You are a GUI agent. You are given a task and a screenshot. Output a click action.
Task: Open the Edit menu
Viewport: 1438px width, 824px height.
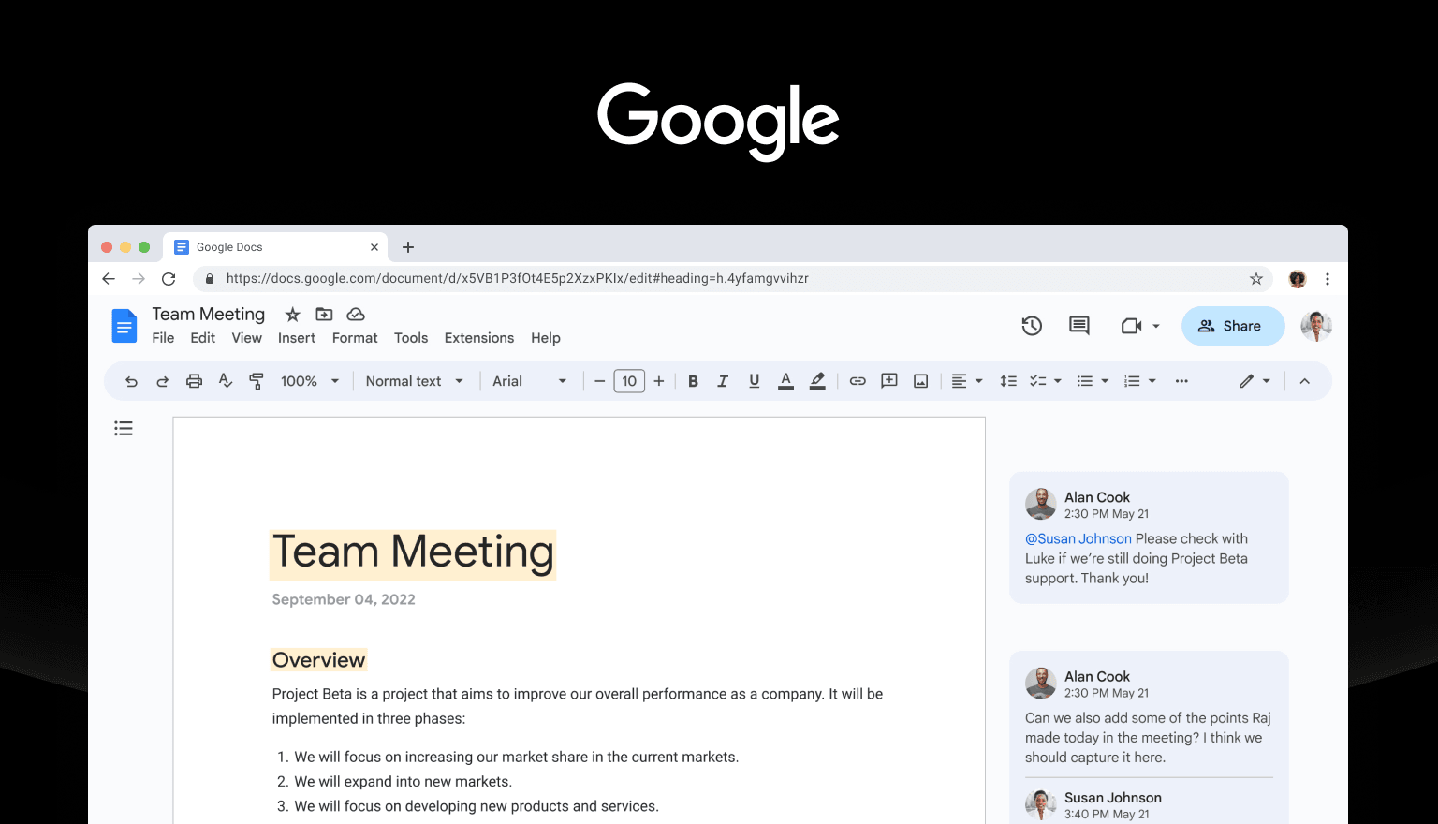[x=203, y=338]
